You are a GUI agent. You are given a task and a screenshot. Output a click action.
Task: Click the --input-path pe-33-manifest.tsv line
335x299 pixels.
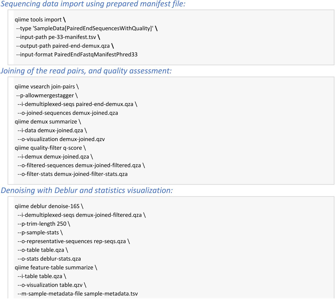click(x=58, y=37)
